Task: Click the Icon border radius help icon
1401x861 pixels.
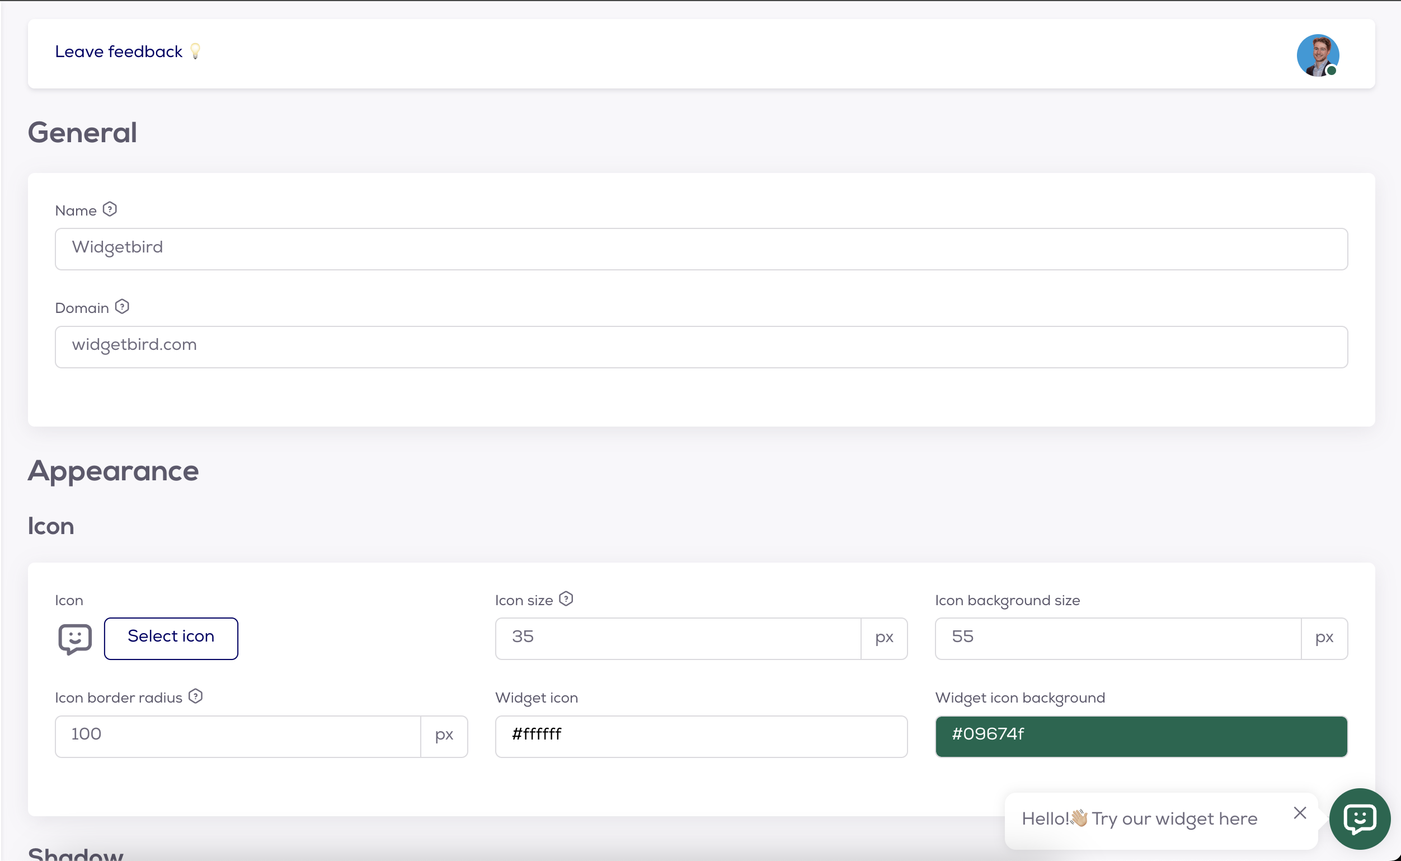Action: tap(195, 696)
